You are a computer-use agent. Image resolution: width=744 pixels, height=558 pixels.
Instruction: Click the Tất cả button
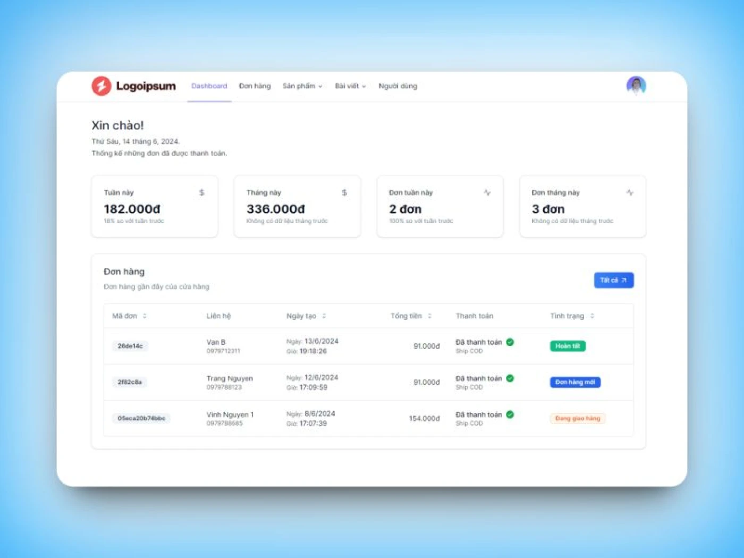(613, 280)
